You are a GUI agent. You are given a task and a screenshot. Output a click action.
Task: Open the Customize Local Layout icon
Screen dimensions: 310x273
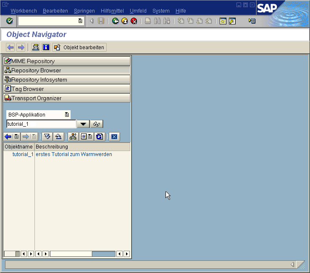tap(252, 21)
